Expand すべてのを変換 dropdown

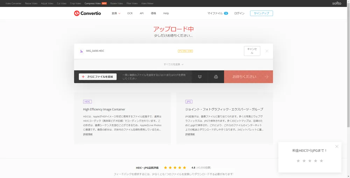174,64
